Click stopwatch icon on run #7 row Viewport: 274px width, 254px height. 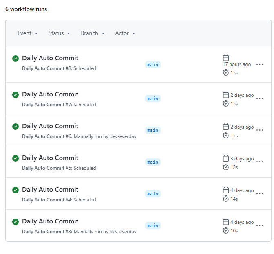point(226,103)
